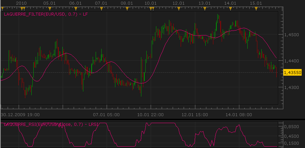Click the triangle marker under 15.01
This screenshot has height=148, width=305.
click(x=256, y=8)
